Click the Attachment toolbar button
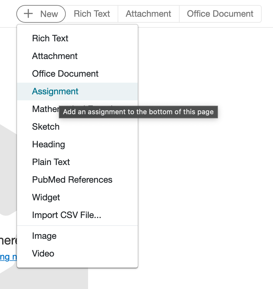Viewport: 273px width, 289px height. click(x=148, y=14)
